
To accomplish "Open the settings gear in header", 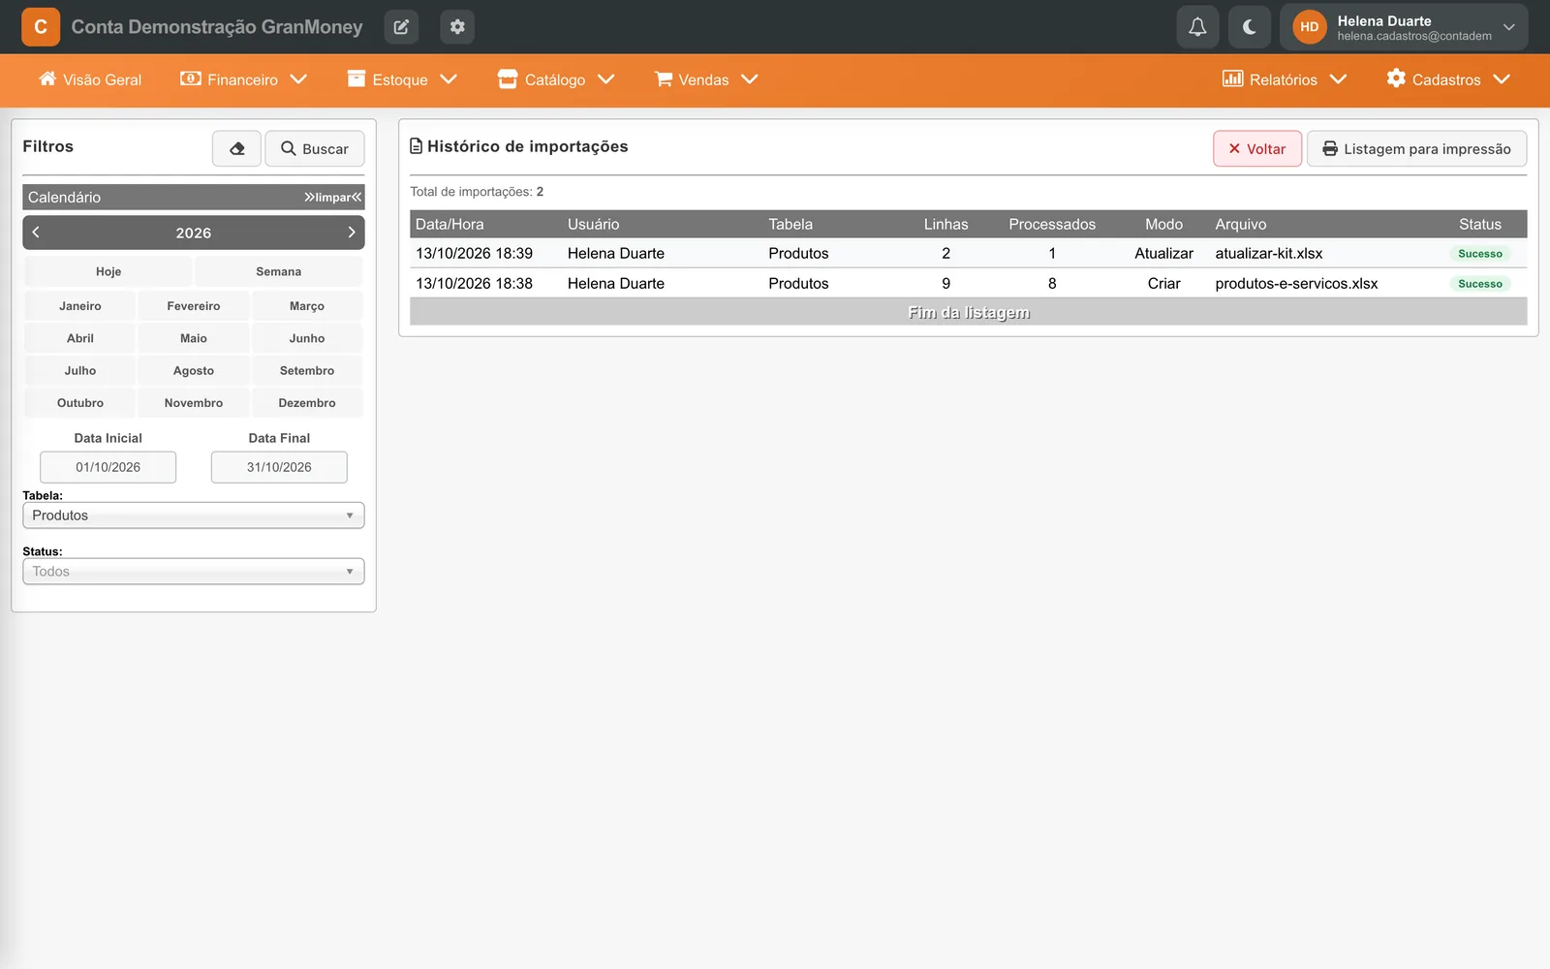I will click(x=457, y=27).
